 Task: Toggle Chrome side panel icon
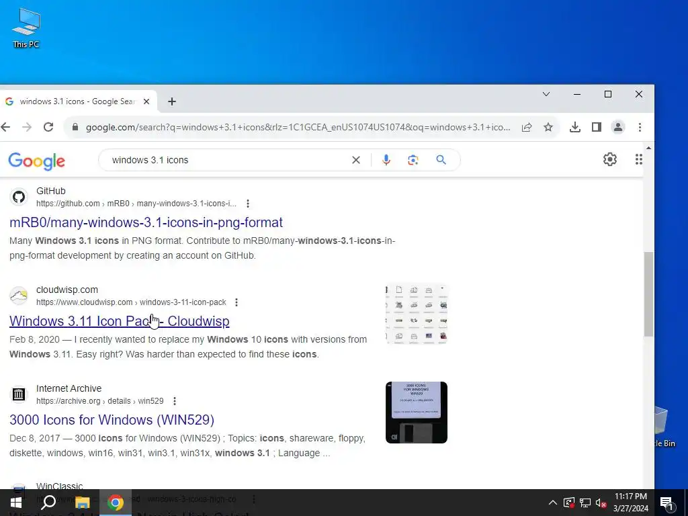[x=597, y=127]
